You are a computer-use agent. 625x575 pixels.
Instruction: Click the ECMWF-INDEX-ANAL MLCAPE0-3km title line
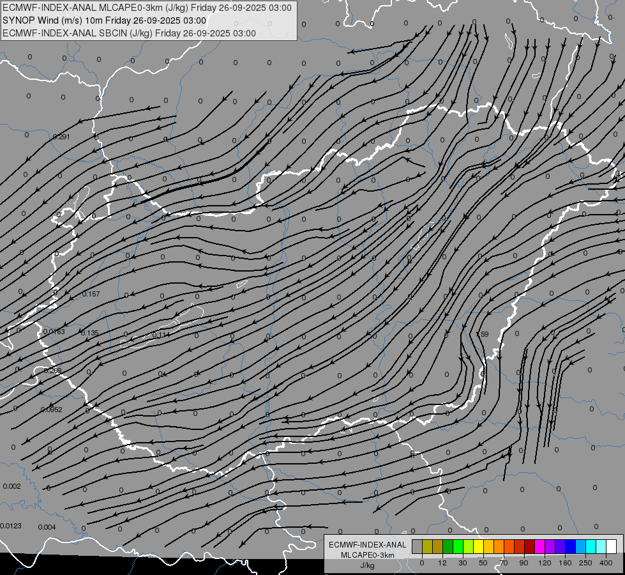click(147, 8)
